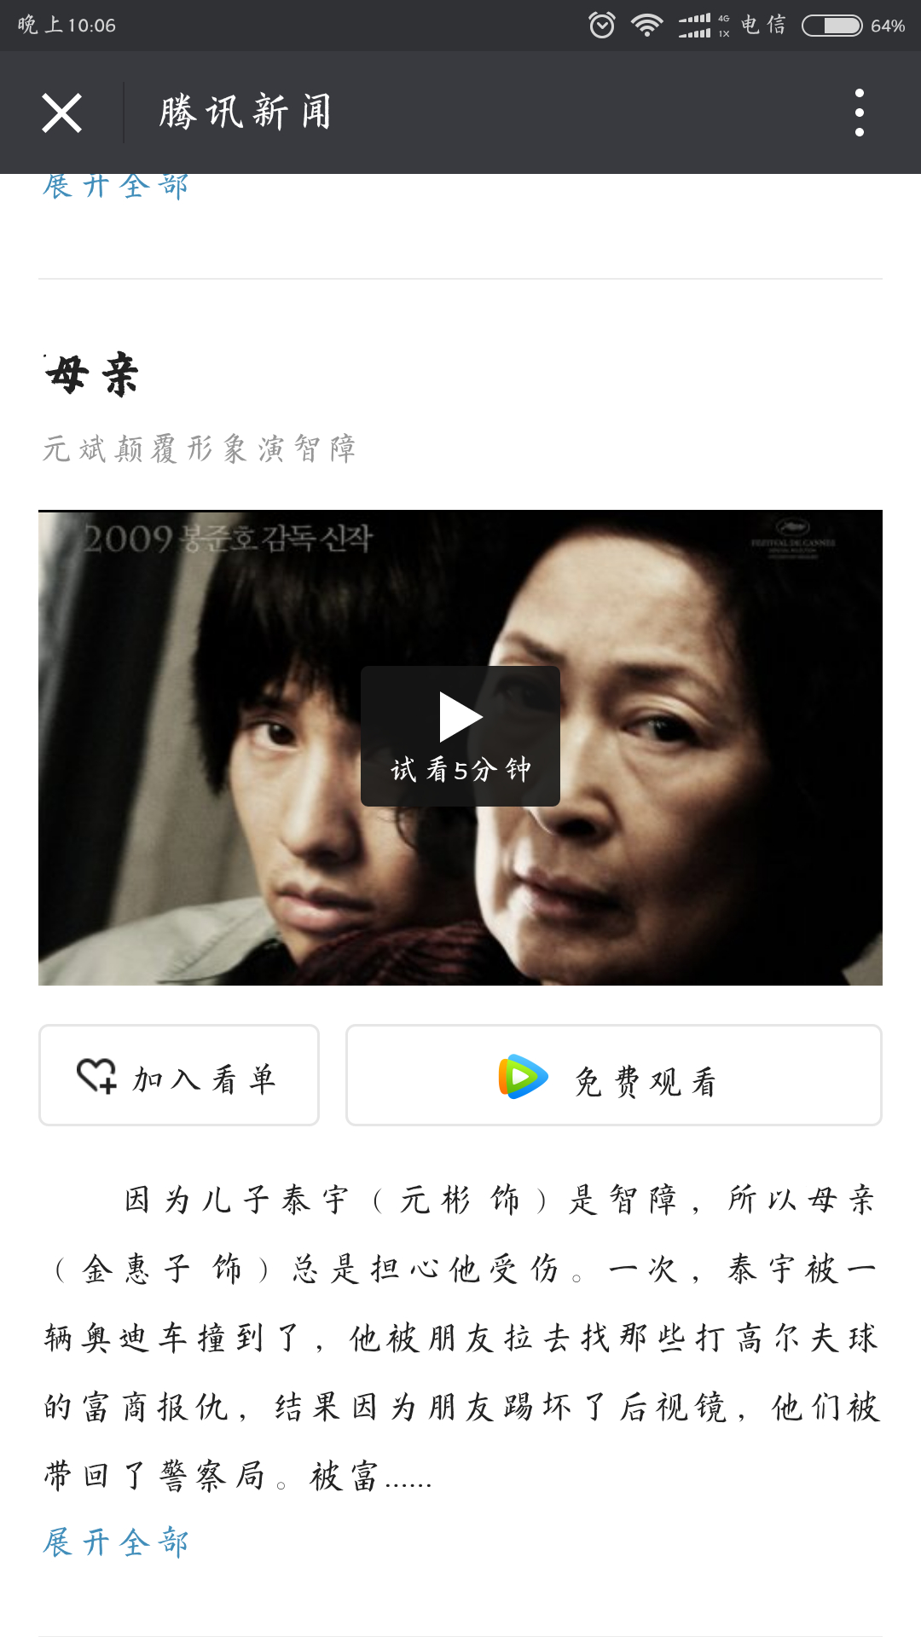Tap the status bar clock 10:06

[x=91, y=26]
